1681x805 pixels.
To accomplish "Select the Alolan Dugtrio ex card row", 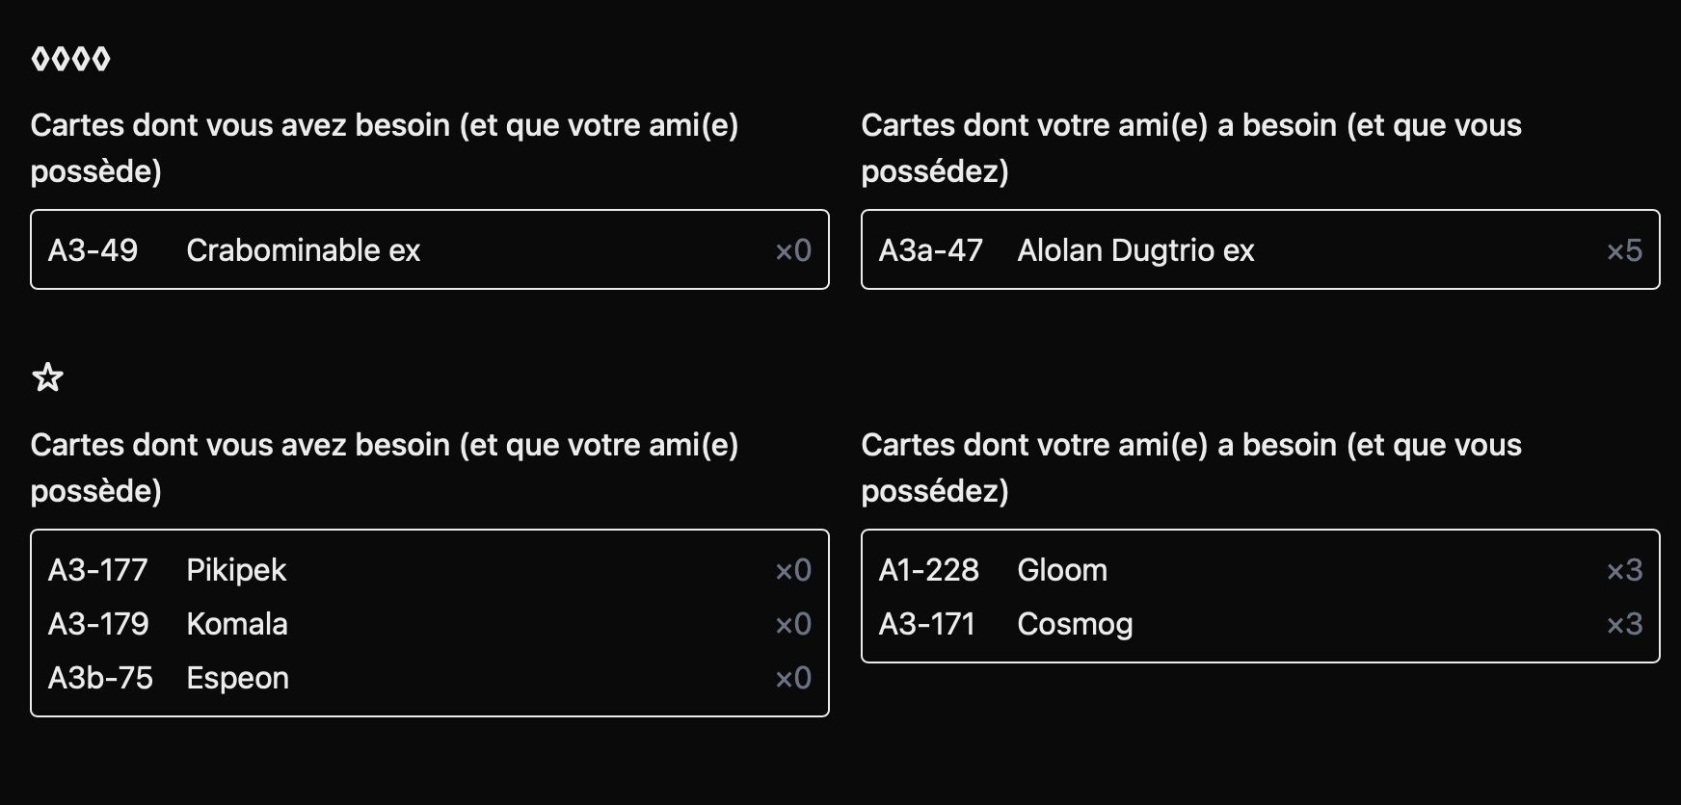I will [x=1261, y=250].
